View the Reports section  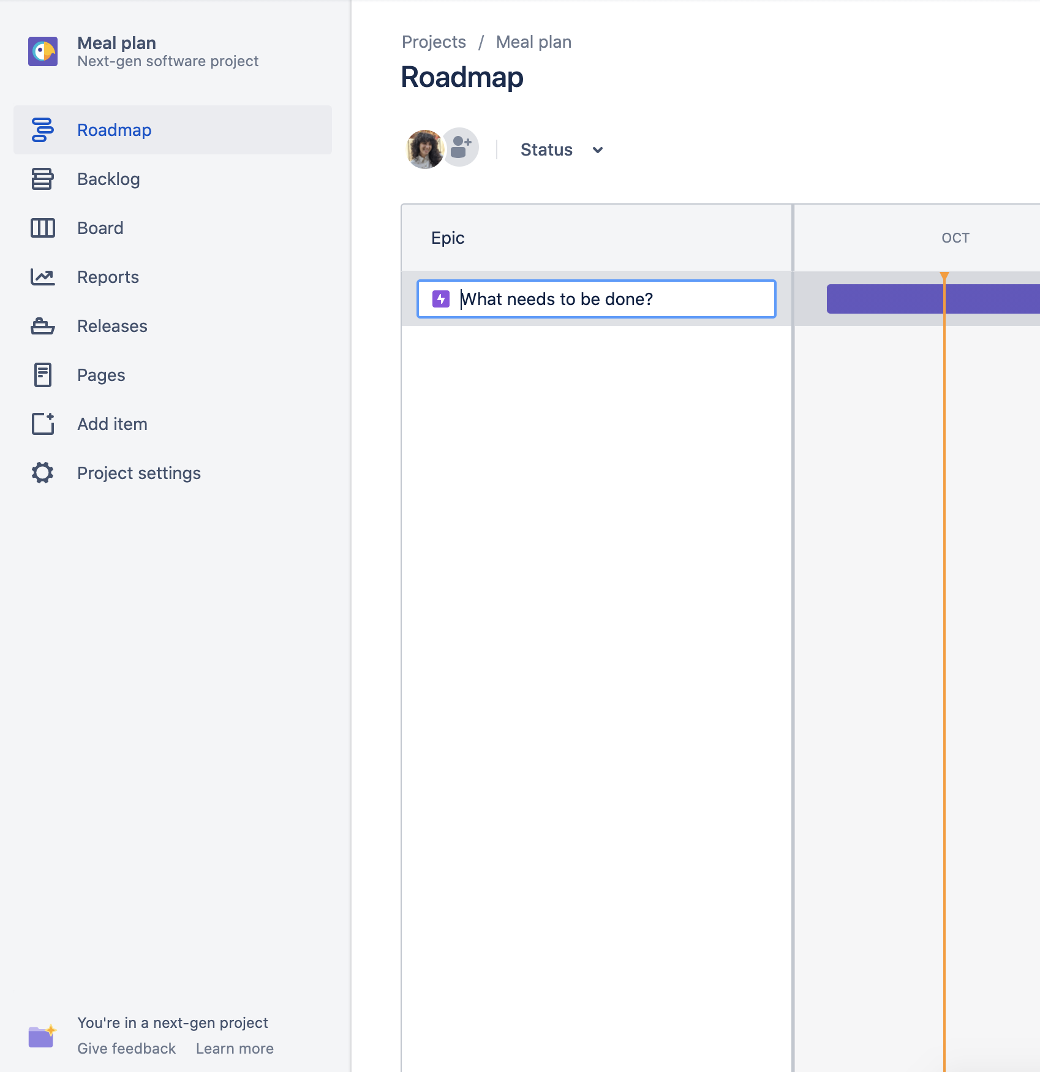(x=108, y=277)
